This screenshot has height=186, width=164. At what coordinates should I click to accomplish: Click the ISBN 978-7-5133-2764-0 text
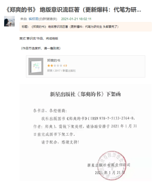coord(113,118)
